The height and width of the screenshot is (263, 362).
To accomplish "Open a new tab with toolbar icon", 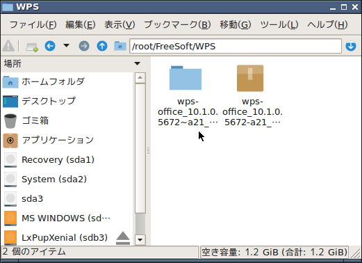I will (x=32, y=47).
